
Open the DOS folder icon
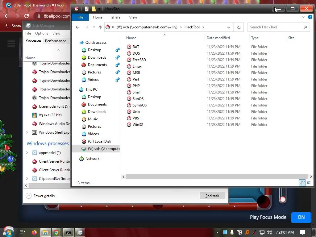pos(129,53)
